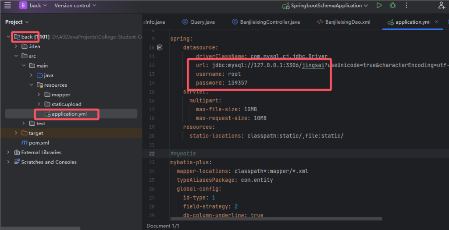
Task: Expand the java folder
Action: pyautogui.click(x=31, y=75)
